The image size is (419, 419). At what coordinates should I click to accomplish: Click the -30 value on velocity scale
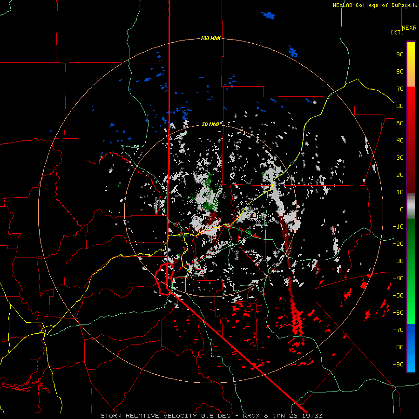click(398, 261)
